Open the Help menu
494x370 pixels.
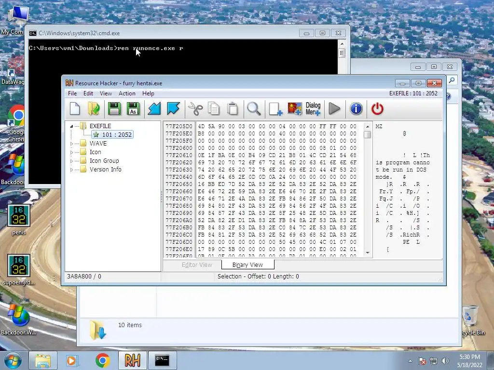(x=148, y=93)
